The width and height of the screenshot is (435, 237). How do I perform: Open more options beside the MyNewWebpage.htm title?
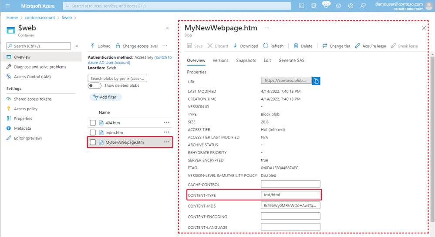coord(267,28)
